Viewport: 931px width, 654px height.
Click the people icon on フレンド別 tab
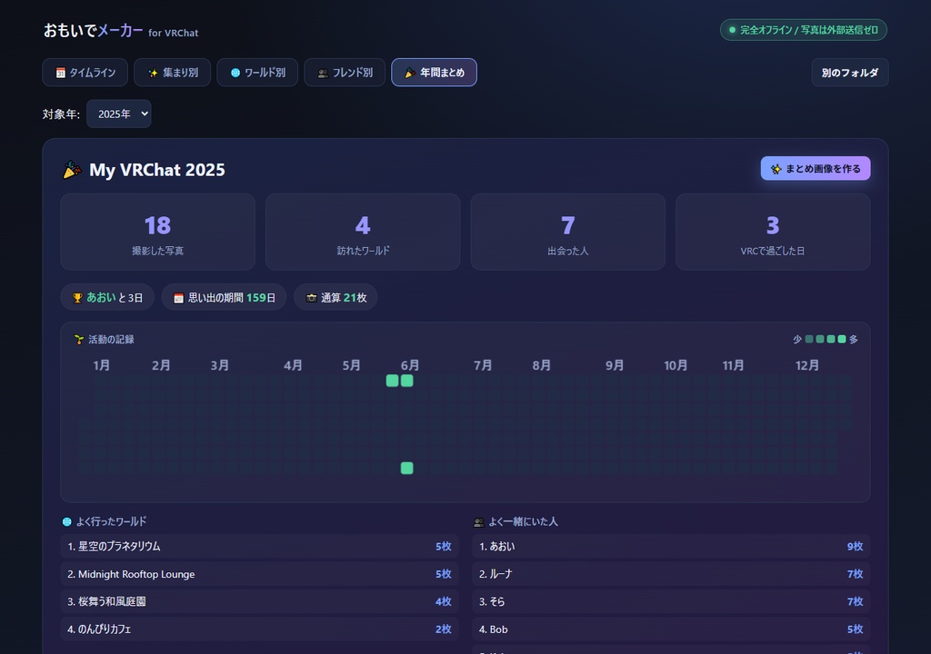(x=323, y=73)
